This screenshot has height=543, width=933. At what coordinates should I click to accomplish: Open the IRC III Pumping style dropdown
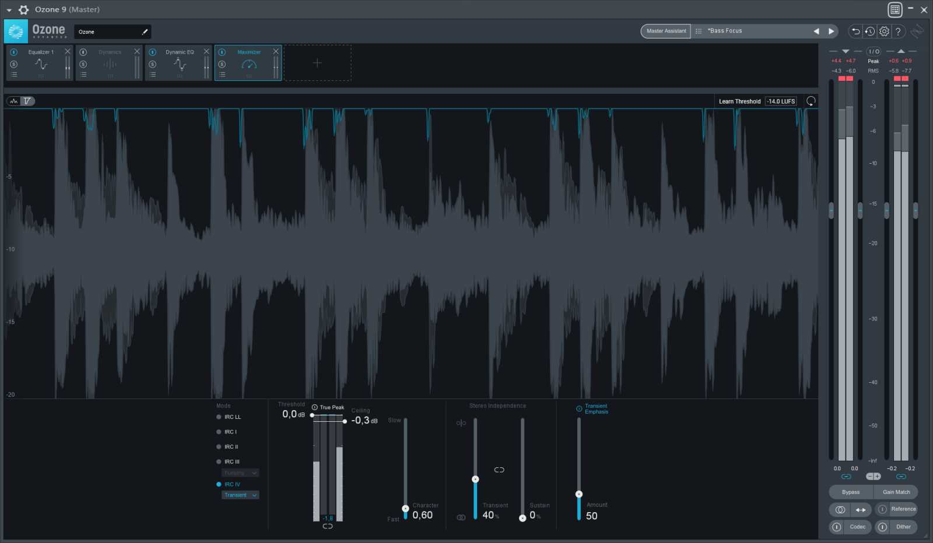point(240,473)
